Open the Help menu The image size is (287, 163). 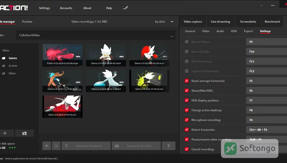click(109, 8)
